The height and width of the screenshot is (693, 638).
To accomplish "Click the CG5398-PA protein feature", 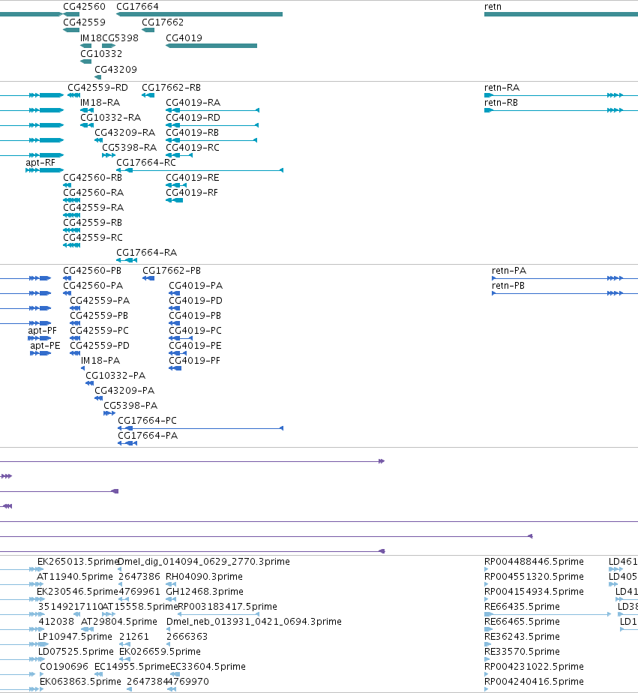I will (109, 413).
